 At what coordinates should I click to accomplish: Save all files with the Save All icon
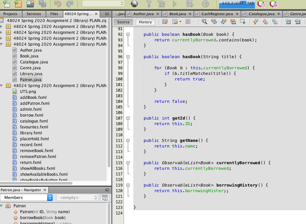coord(42,4)
